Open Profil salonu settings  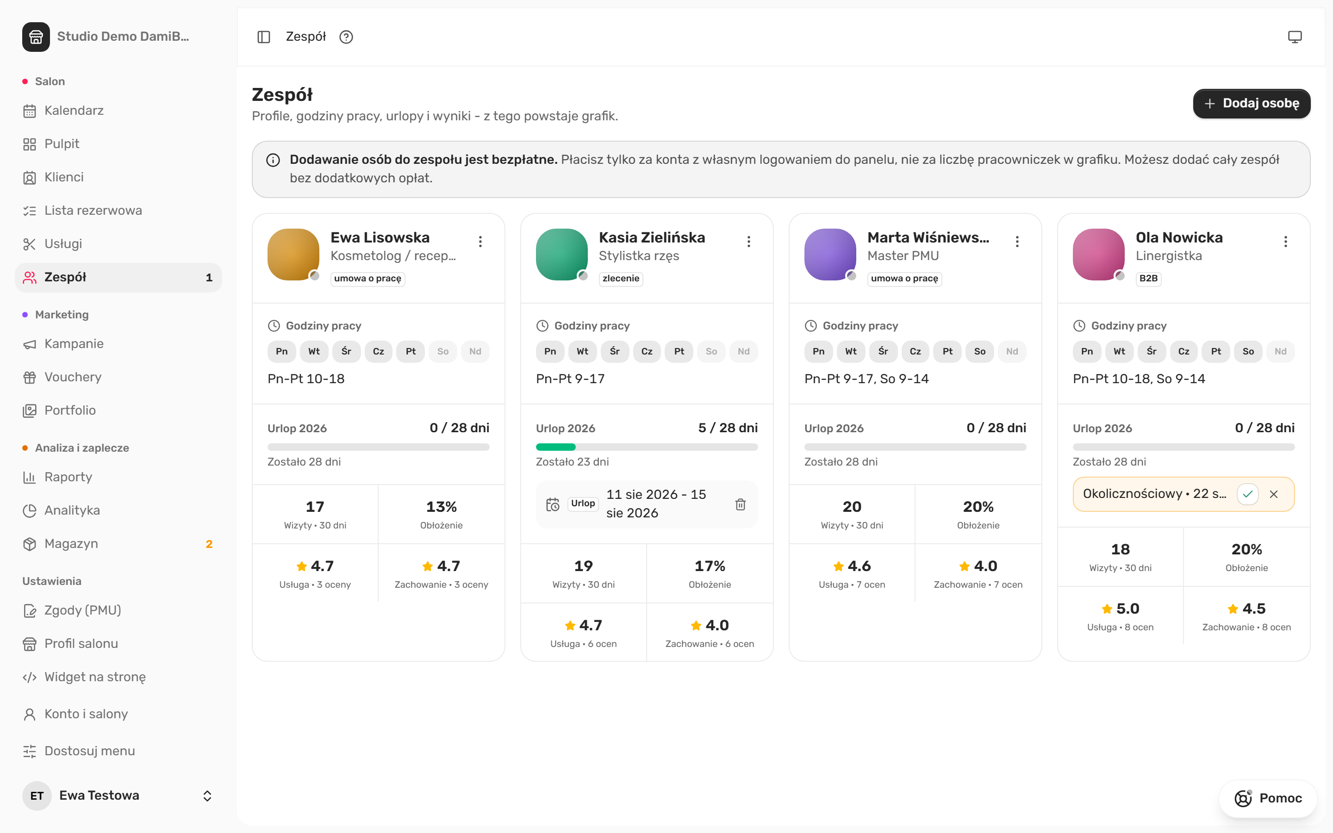(x=118, y=643)
